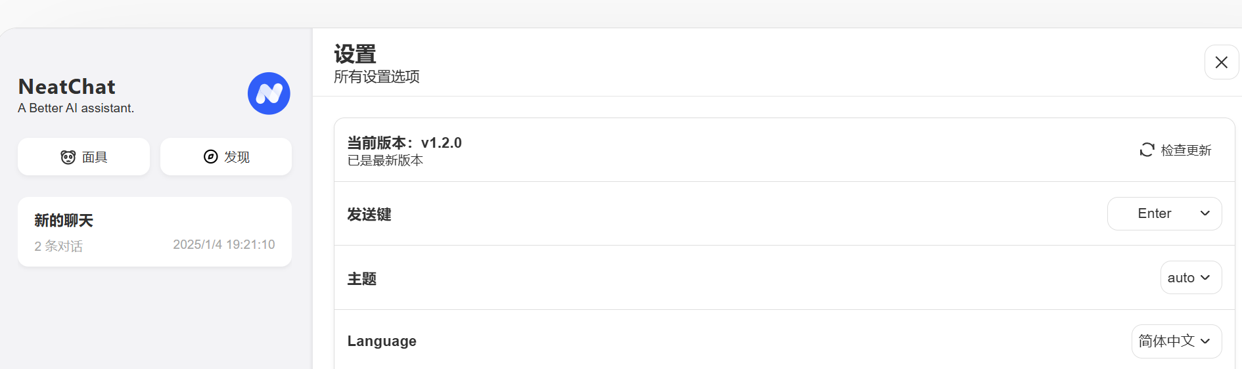
Task: Click the compass icon beside 发现
Action: (x=210, y=156)
